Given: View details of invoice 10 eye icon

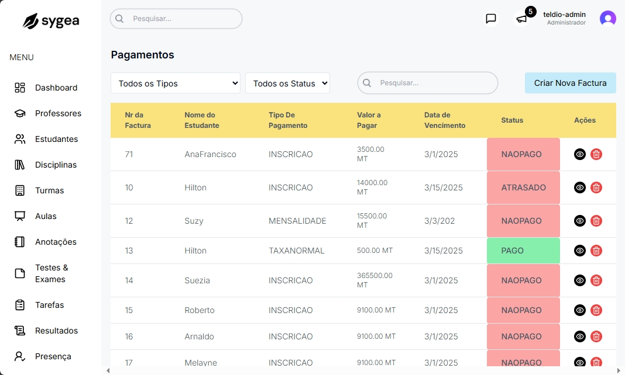Looking at the screenshot, I should (x=579, y=187).
